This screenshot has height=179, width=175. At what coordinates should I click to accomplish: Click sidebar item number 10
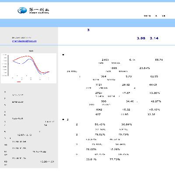coord(6,145)
